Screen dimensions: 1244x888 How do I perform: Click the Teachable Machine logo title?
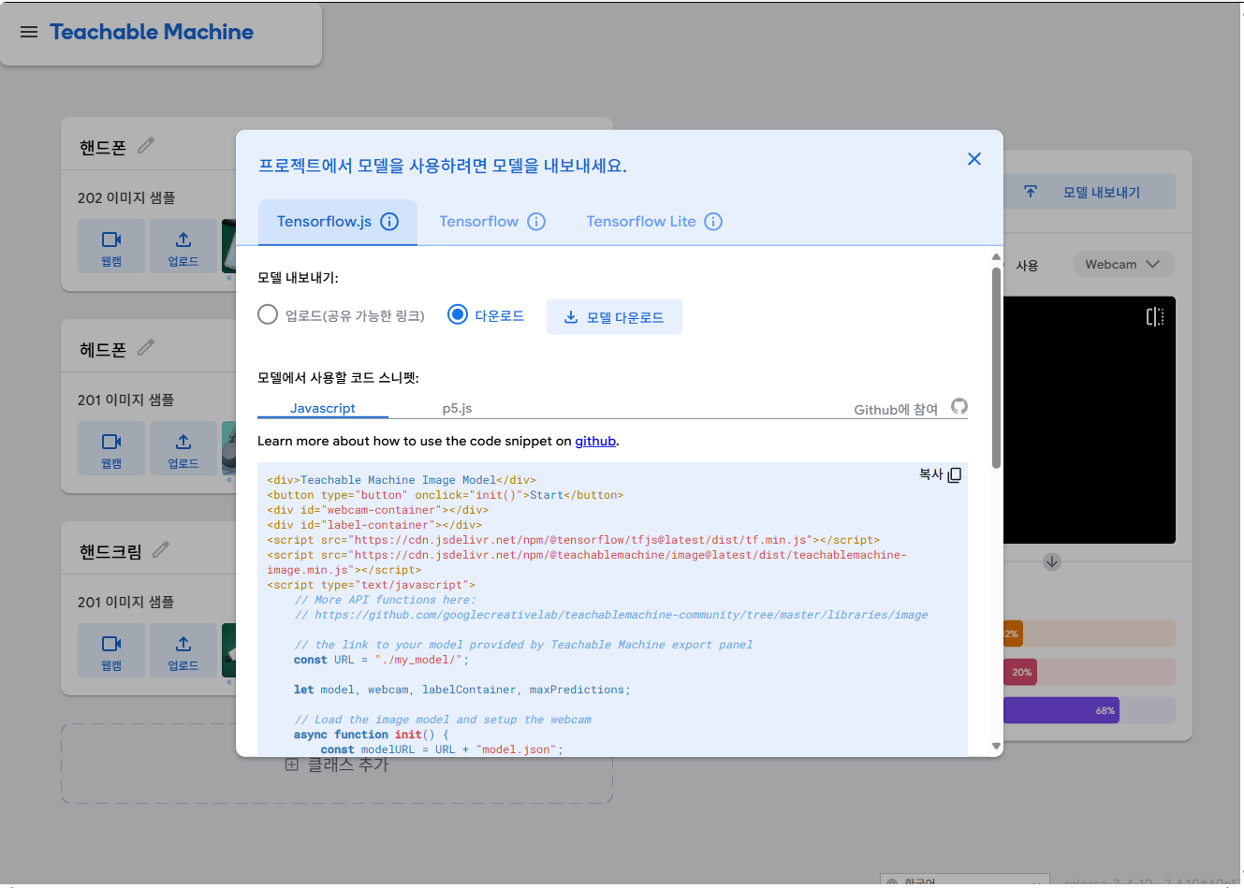152,32
